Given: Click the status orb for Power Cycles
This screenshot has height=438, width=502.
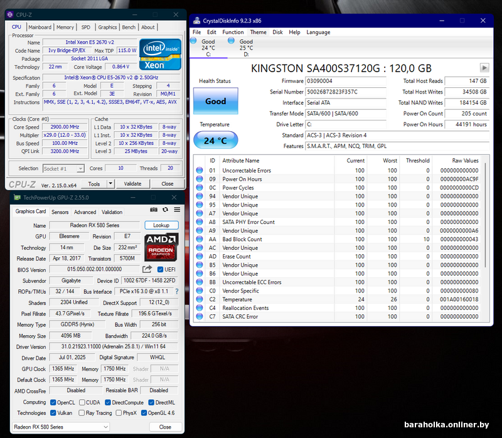Looking at the screenshot, I should 200,188.
